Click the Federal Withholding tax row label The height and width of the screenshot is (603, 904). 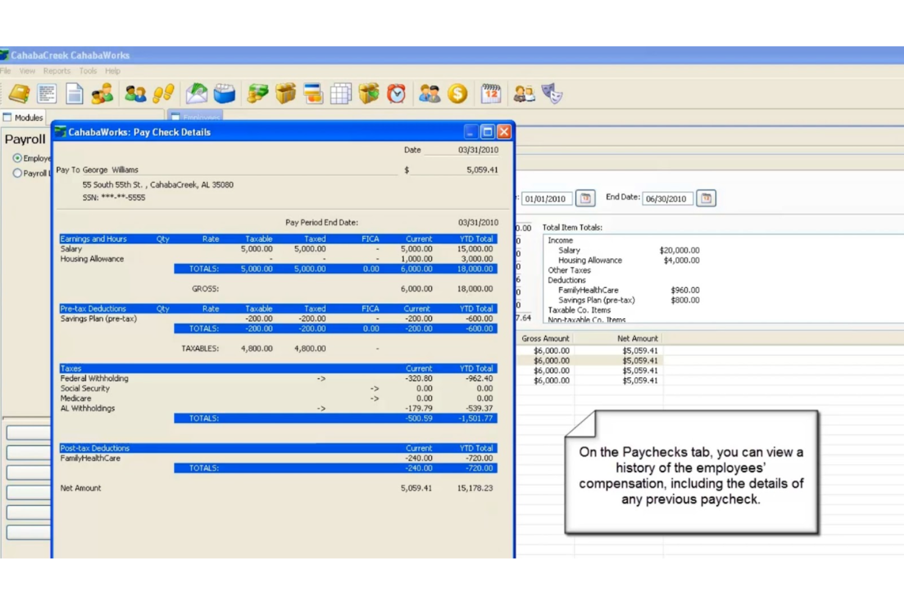(x=94, y=378)
